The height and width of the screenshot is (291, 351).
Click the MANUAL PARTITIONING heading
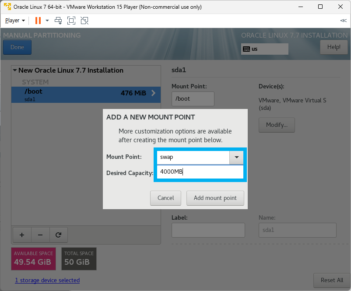pyautogui.click(x=42, y=35)
